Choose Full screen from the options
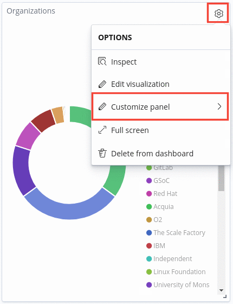Image resolution: width=233 pixels, height=304 pixels. coord(160,130)
